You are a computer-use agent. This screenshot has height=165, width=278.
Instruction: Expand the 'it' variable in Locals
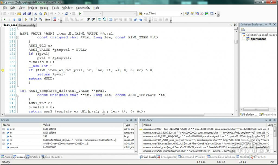point(3,140)
